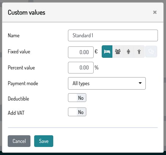
Task: Select the group of people icon
Action: (118, 52)
